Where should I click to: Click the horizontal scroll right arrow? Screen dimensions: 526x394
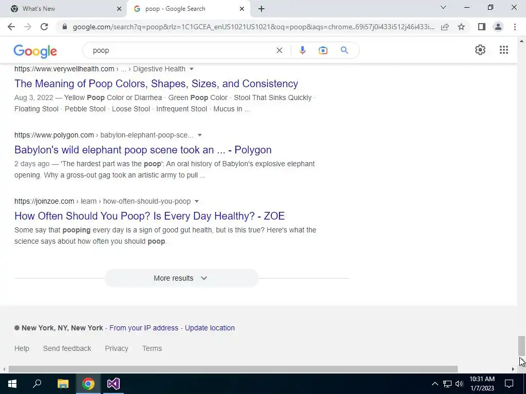coord(513,369)
